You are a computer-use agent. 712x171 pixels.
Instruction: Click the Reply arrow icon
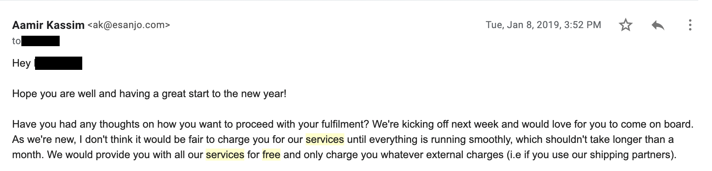658,25
